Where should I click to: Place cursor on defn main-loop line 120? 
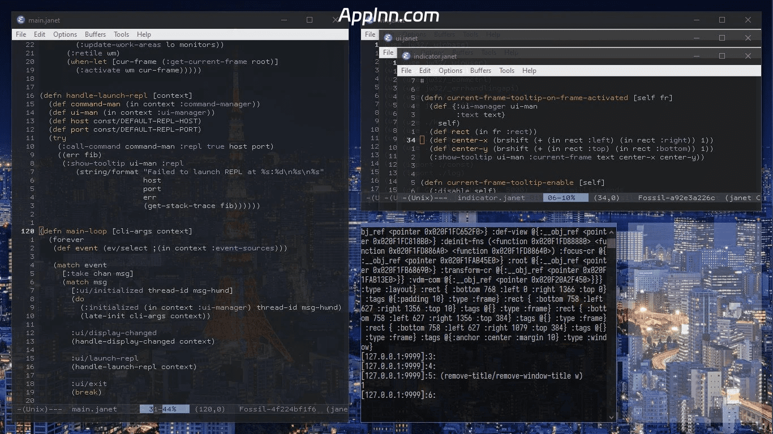[x=116, y=231]
